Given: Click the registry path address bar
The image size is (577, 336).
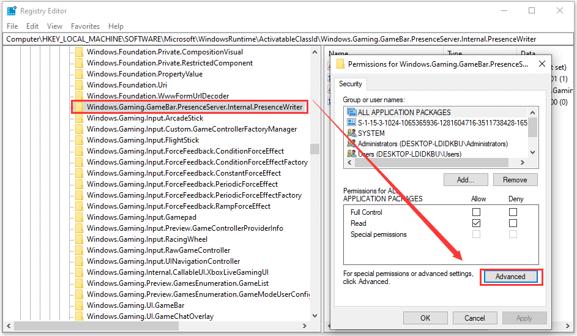Looking at the screenshot, I should pos(288,39).
